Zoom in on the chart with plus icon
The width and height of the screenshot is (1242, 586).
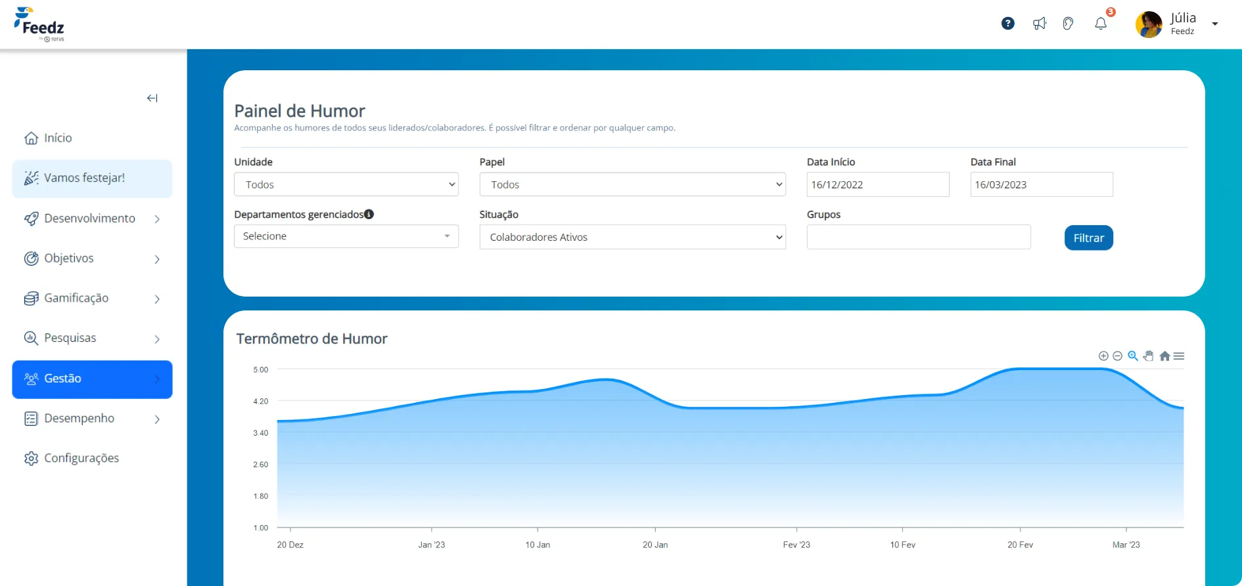pos(1103,356)
